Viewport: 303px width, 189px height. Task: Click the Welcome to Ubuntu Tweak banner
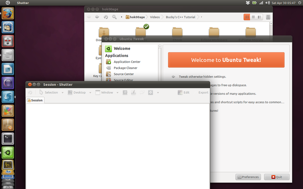click(226, 60)
